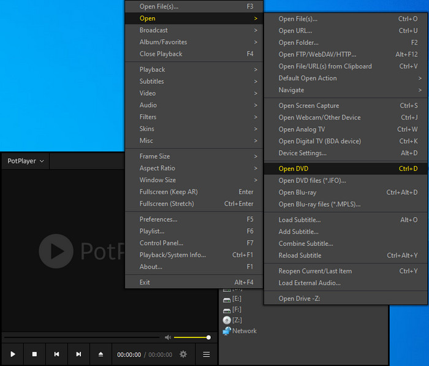Open Preferences... from the menu
The image size is (429, 366).
[194, 219]
